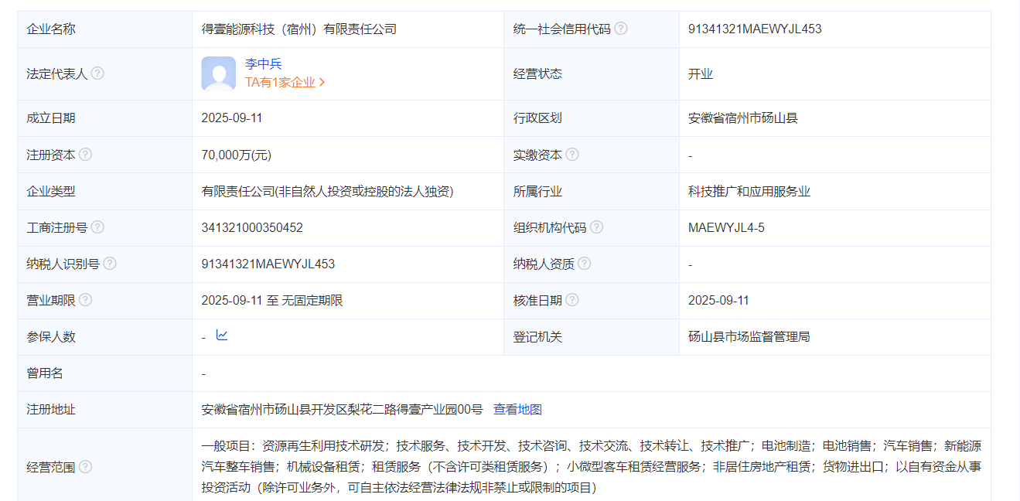Click the help icon next to 工商注册号
The image size is (1020, 501).
tap(97, 227)
